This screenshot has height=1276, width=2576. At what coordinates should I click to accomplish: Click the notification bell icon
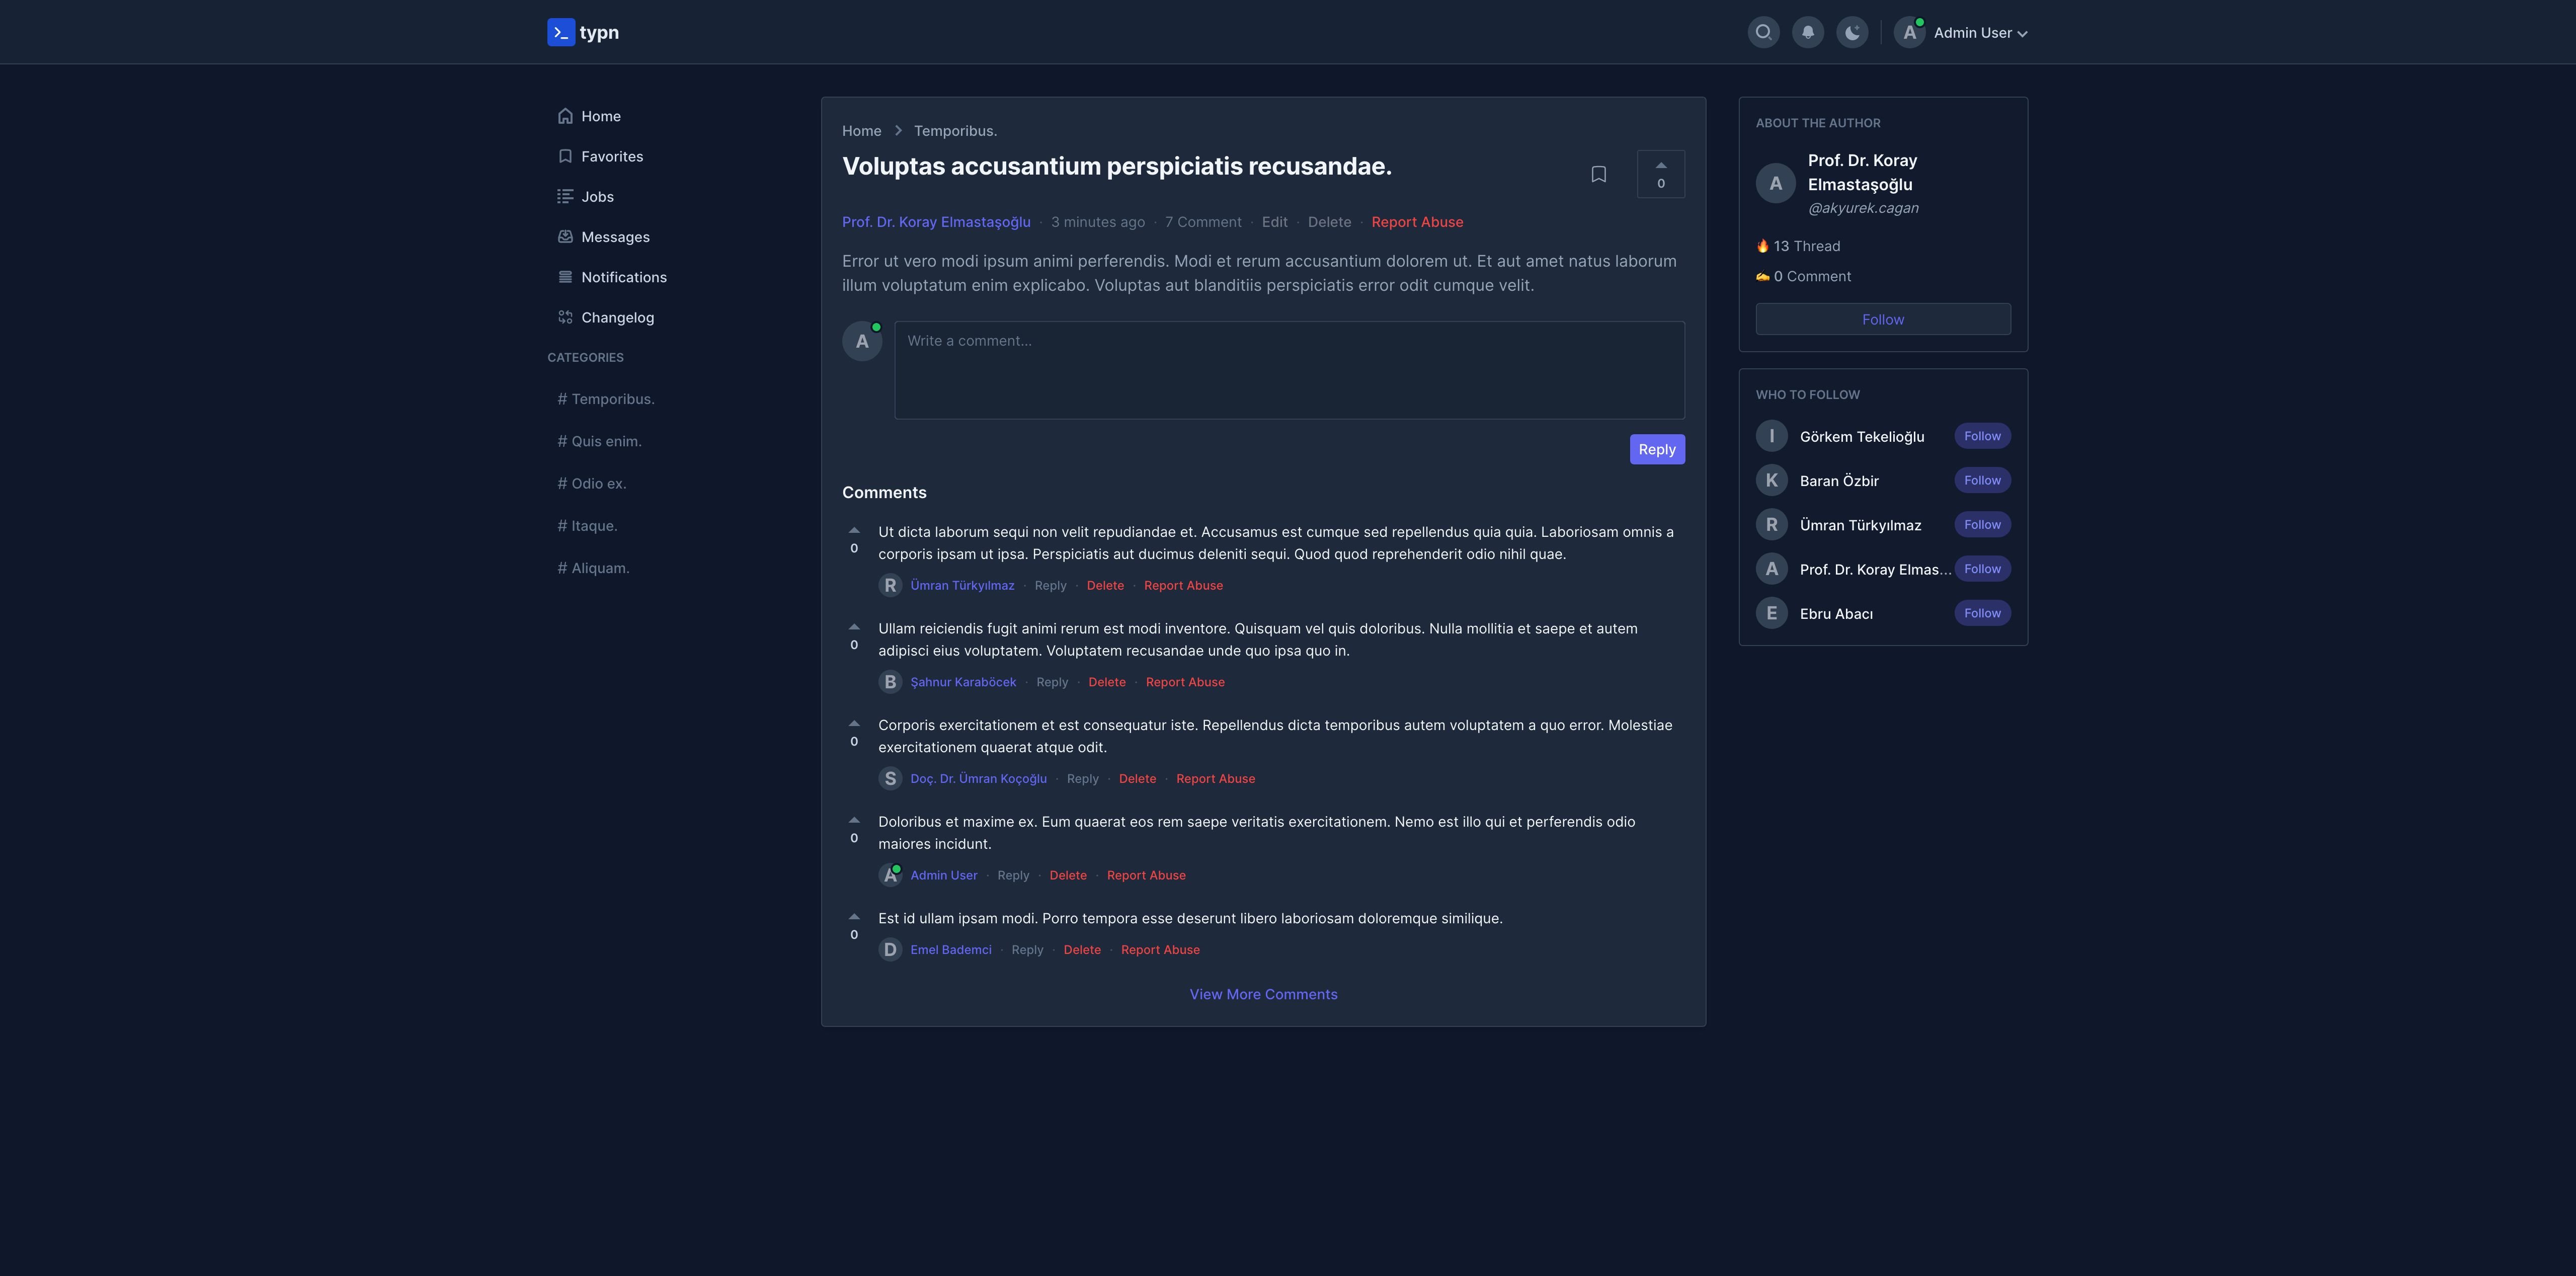pyautogui.click(x=1807, y=32)
